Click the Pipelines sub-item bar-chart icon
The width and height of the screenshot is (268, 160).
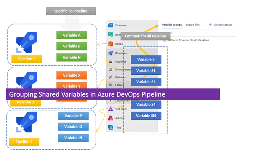[111, 62]
